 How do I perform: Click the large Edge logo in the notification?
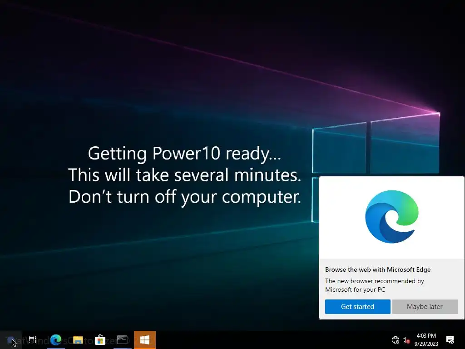(392, 217)
